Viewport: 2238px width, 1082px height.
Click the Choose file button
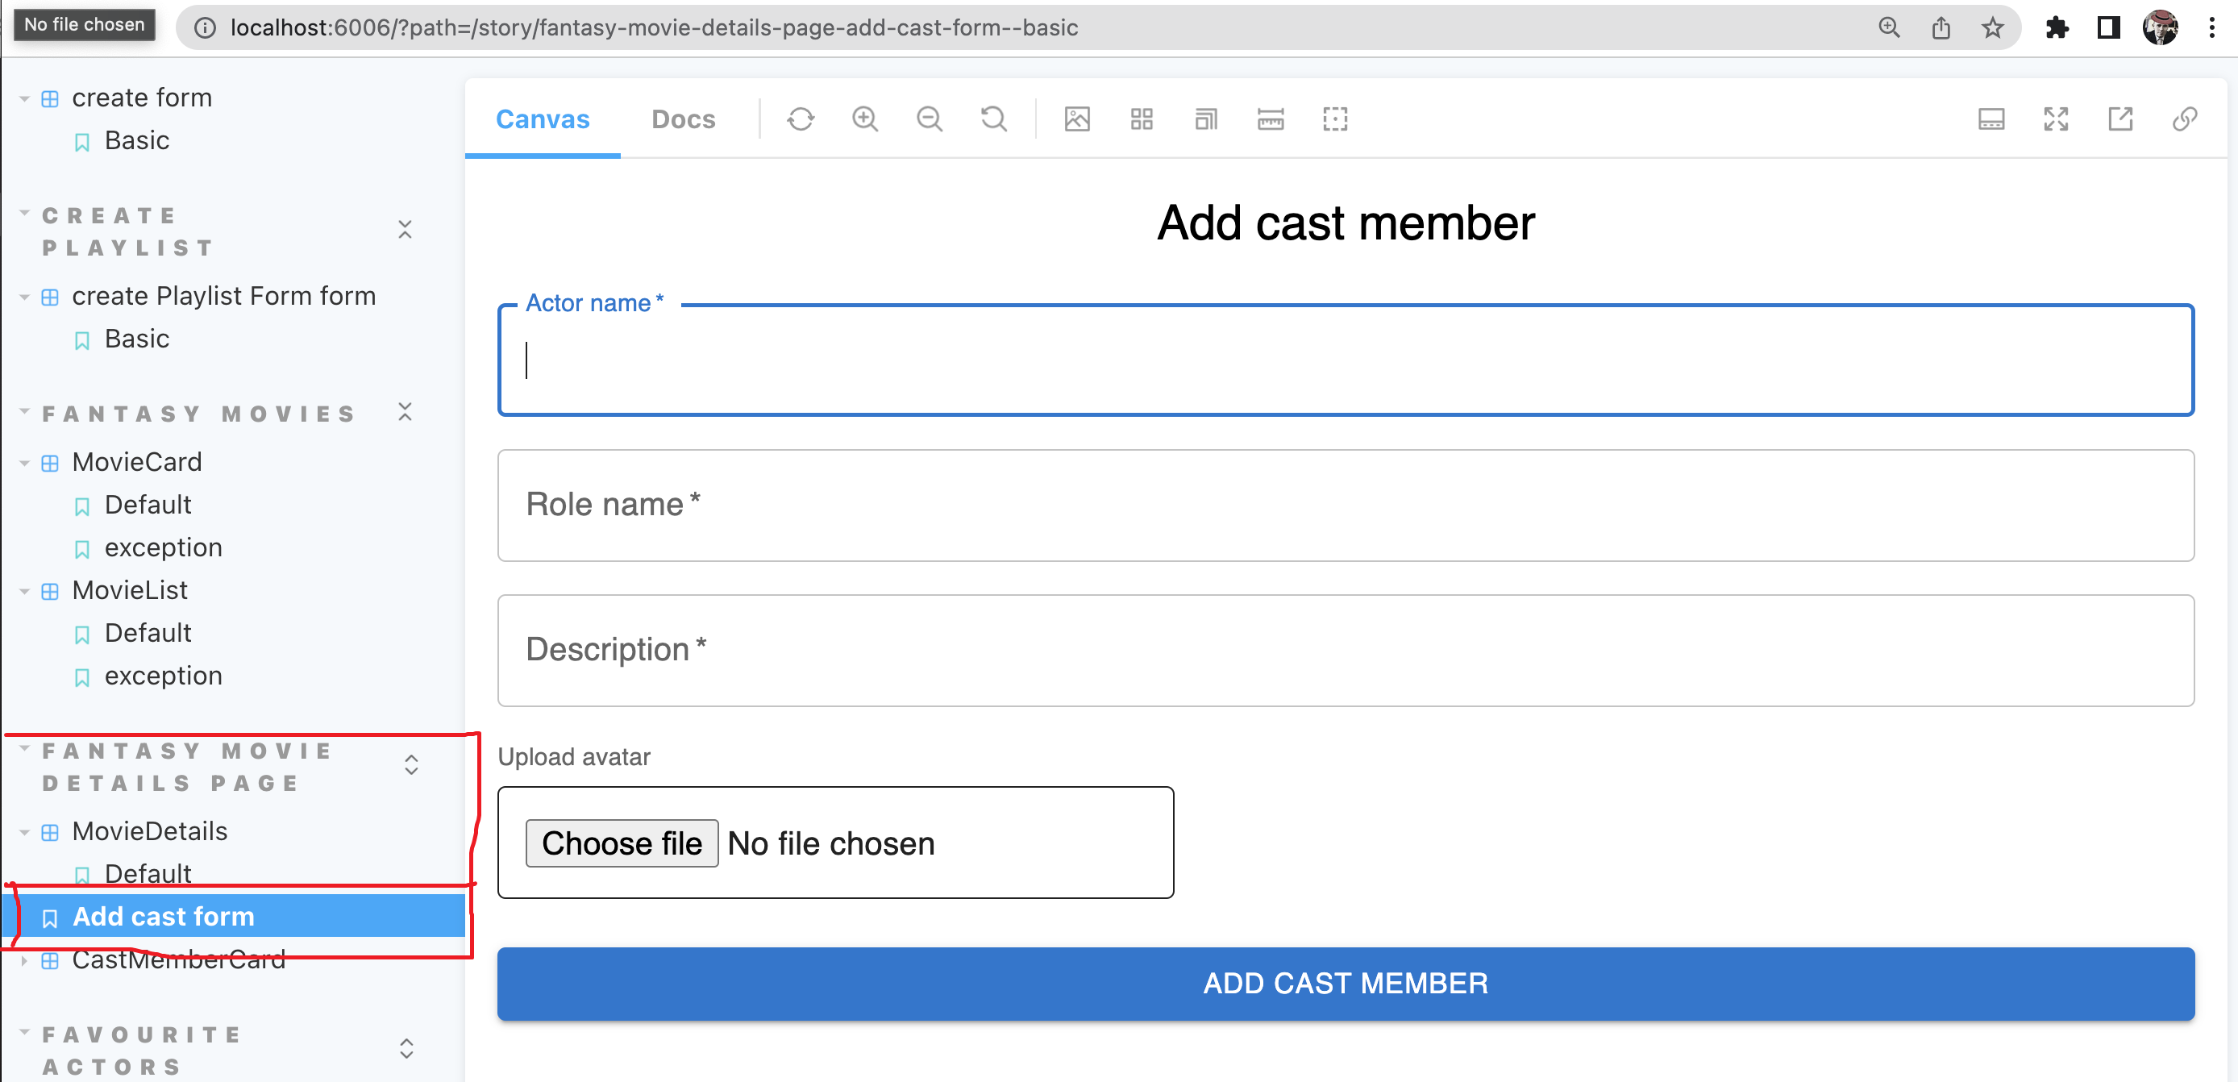622,843
